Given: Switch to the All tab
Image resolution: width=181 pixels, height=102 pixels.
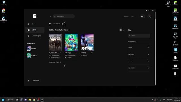Looking at the screenshot, I should [x=50, y=24].
